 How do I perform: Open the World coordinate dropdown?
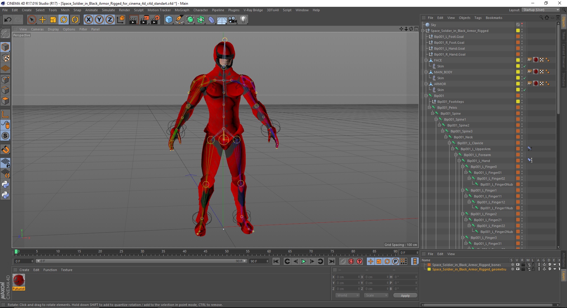point(348,295)
